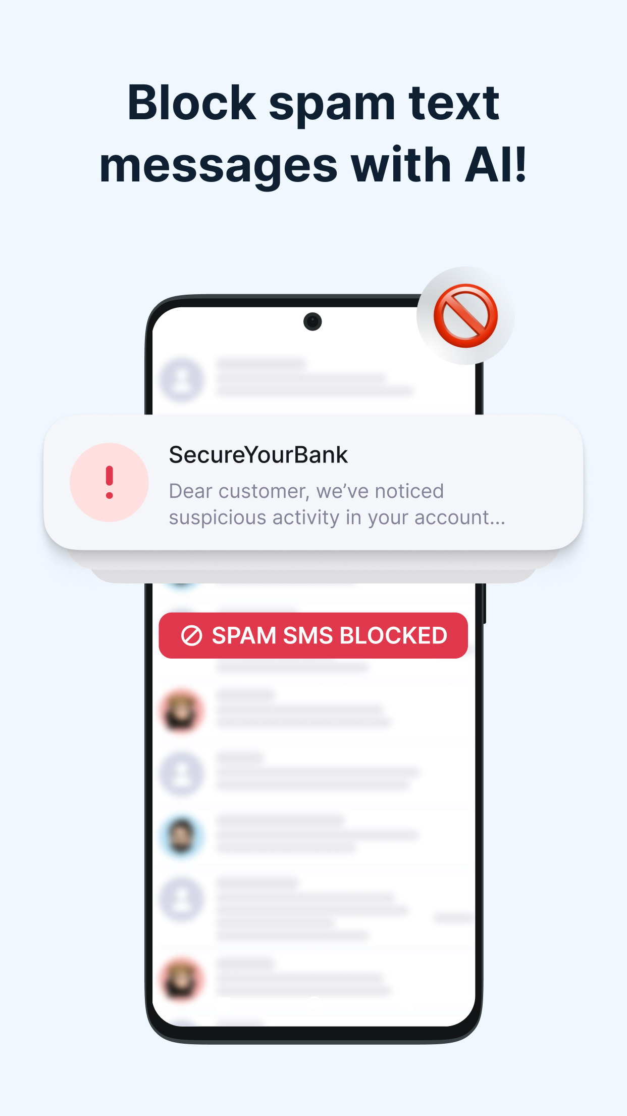Click the grey avatar below the first photo contact
This screenshot has width=627, height=1116.
coord(182,773)
